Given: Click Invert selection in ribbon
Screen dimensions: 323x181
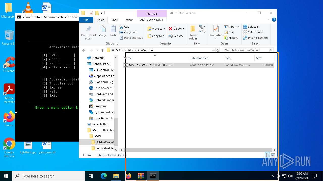Looking at the screenshot, I should pos(255,38).
